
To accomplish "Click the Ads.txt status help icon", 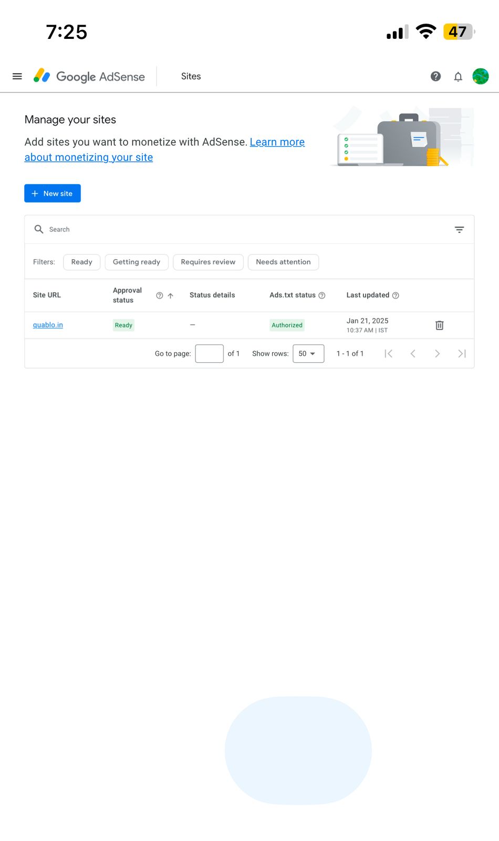I will pos(322,295).
